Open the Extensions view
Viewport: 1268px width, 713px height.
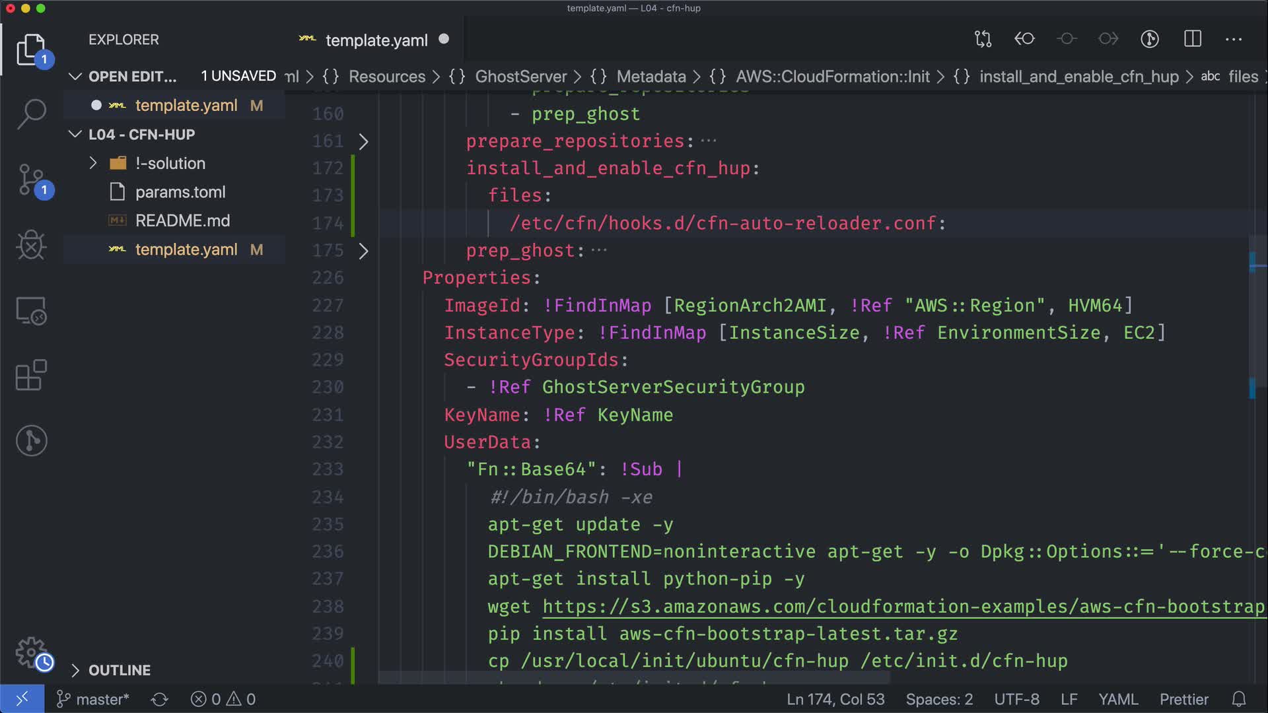point(31,375)
